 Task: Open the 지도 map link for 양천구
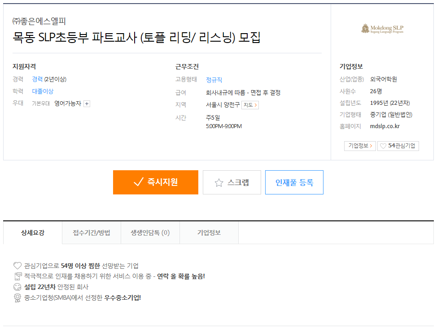pyautogui.click(x=250, y=105)
